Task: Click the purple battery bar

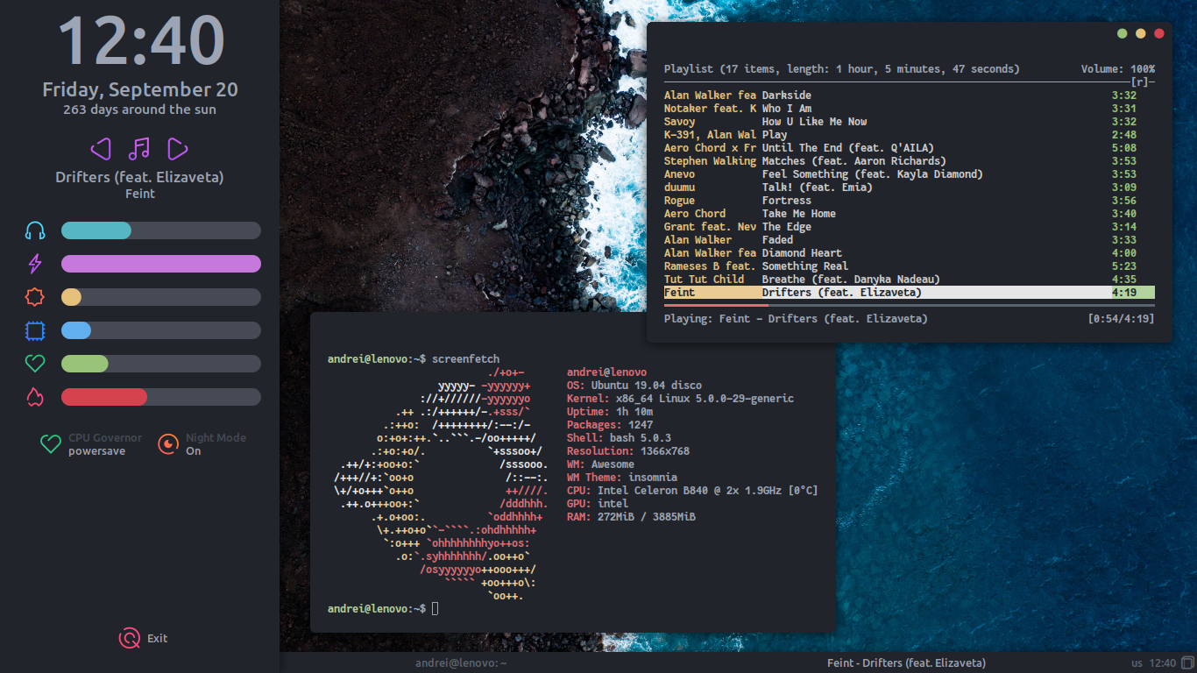Action: click(161, 264)
